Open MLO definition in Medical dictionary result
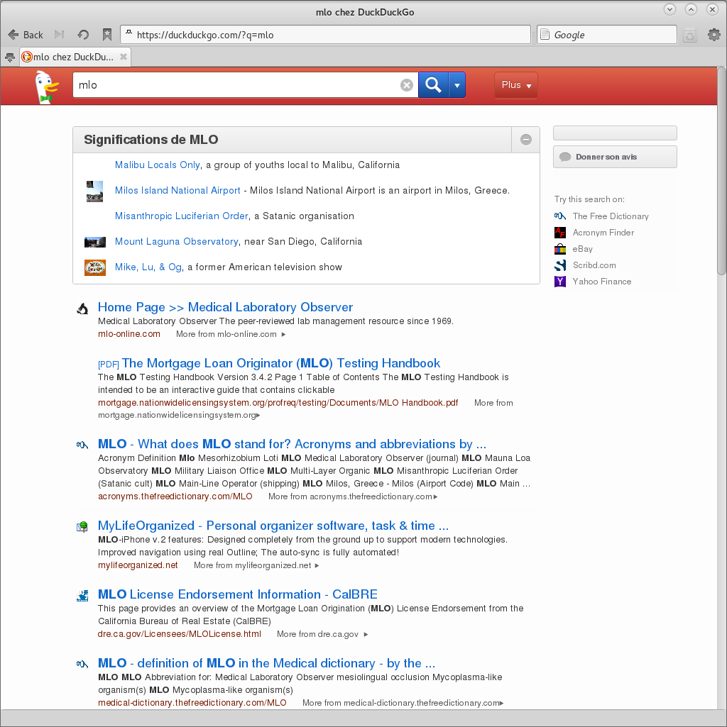The width and height of the screenshot is (727, 727). point(266,663)
